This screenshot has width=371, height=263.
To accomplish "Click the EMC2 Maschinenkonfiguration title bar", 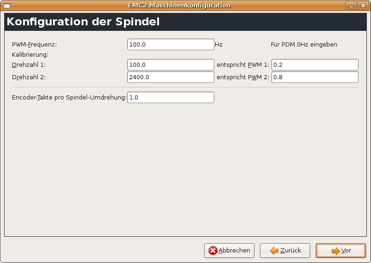I will point(179,6).
